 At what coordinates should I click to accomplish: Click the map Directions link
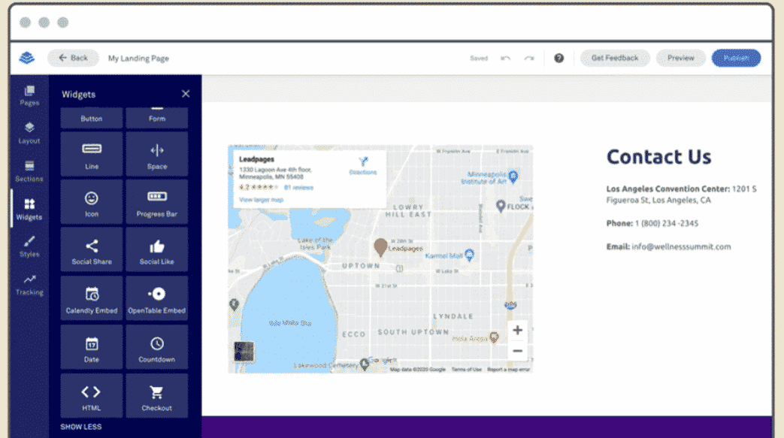(x=363, y=166)
